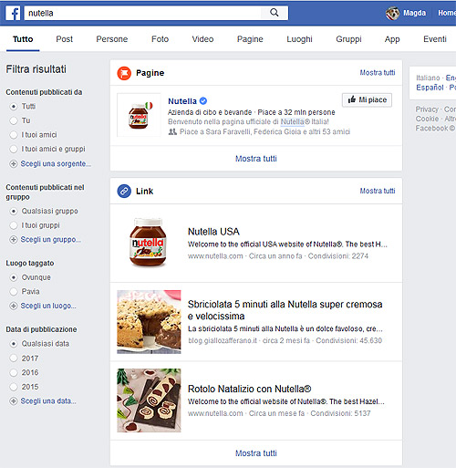The image size is (456, 468).
Task: Filter results by year 2016
Action: (14, 372)
